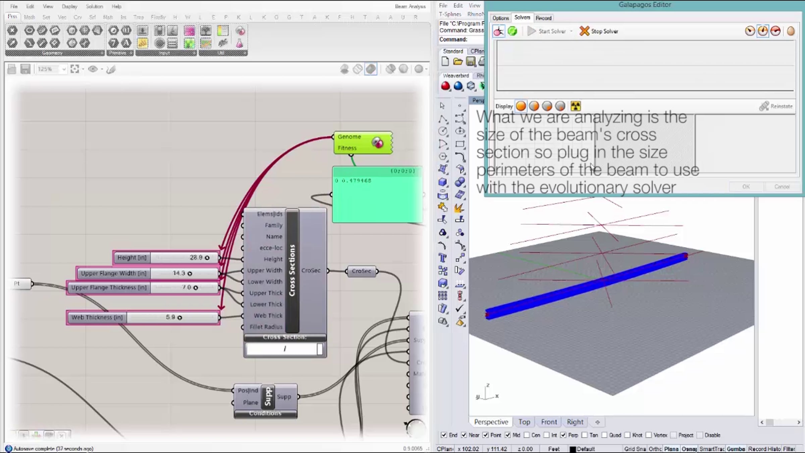
Task: Open the Solvers tab in Galapagos
Action: (x=522, y=17)
